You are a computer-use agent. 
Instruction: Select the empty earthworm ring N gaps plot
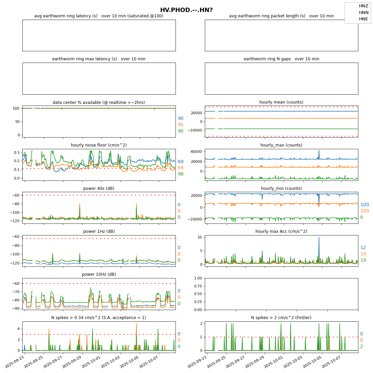tap(281, 79)
